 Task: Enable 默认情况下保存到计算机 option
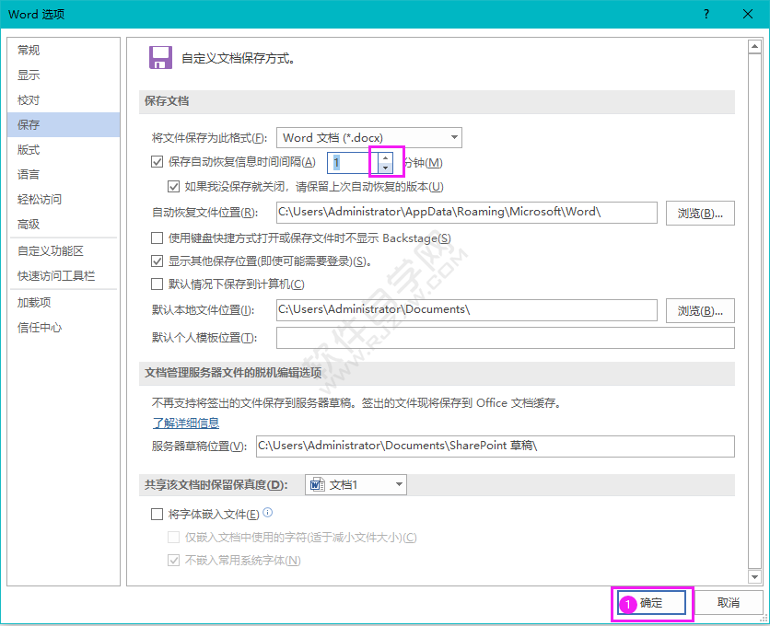157,284
